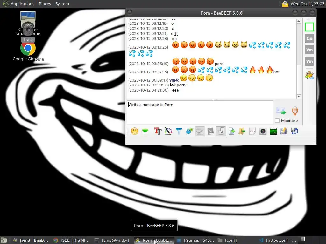This screenshot has height=244, width=326.
Task: Open the Places menu
Action: (45, 4)
